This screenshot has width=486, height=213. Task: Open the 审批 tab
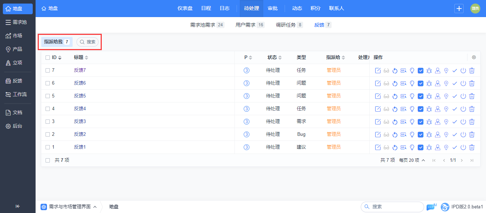(x=273, y=9)
